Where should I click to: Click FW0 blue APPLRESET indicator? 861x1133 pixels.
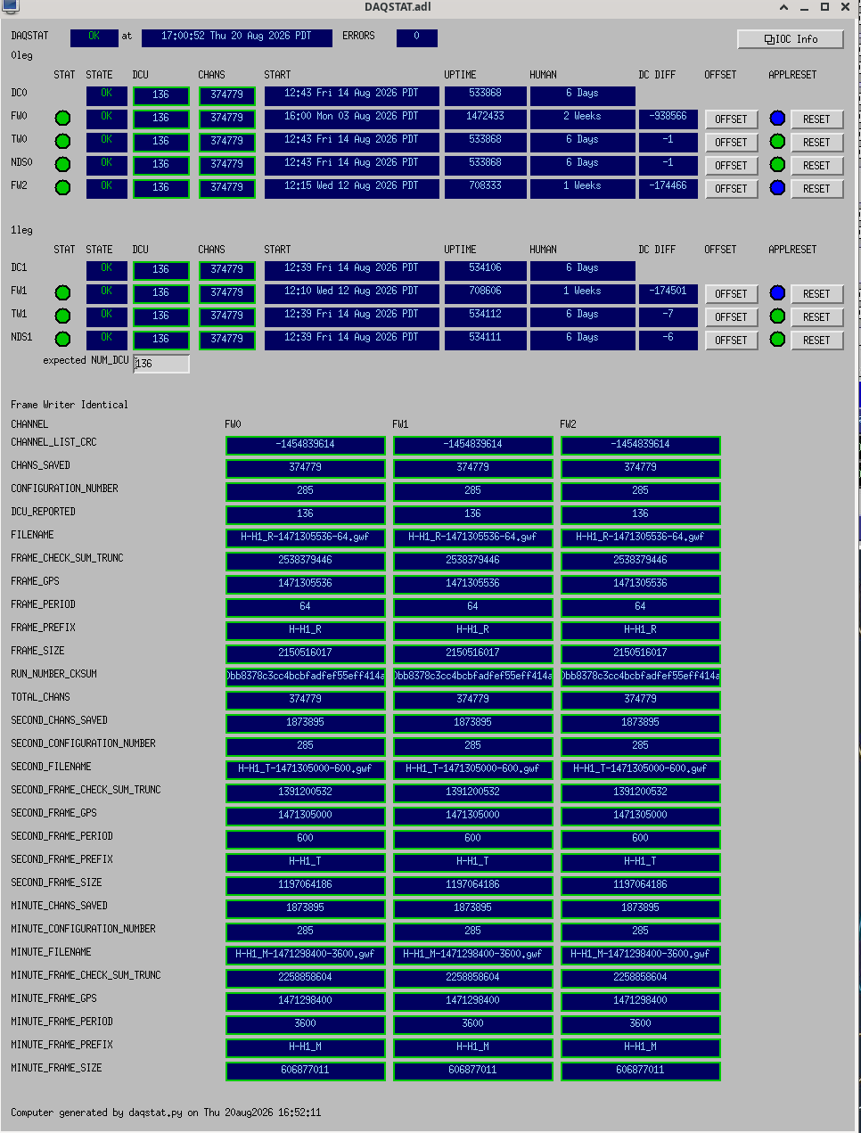(777, 118)
